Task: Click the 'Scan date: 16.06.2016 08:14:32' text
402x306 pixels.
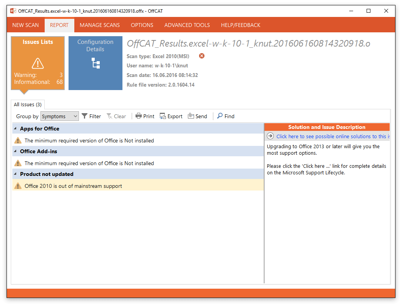Action: (162, 75)
